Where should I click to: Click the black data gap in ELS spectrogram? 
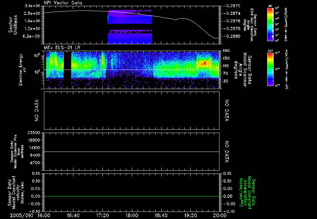tap(67, 65)
